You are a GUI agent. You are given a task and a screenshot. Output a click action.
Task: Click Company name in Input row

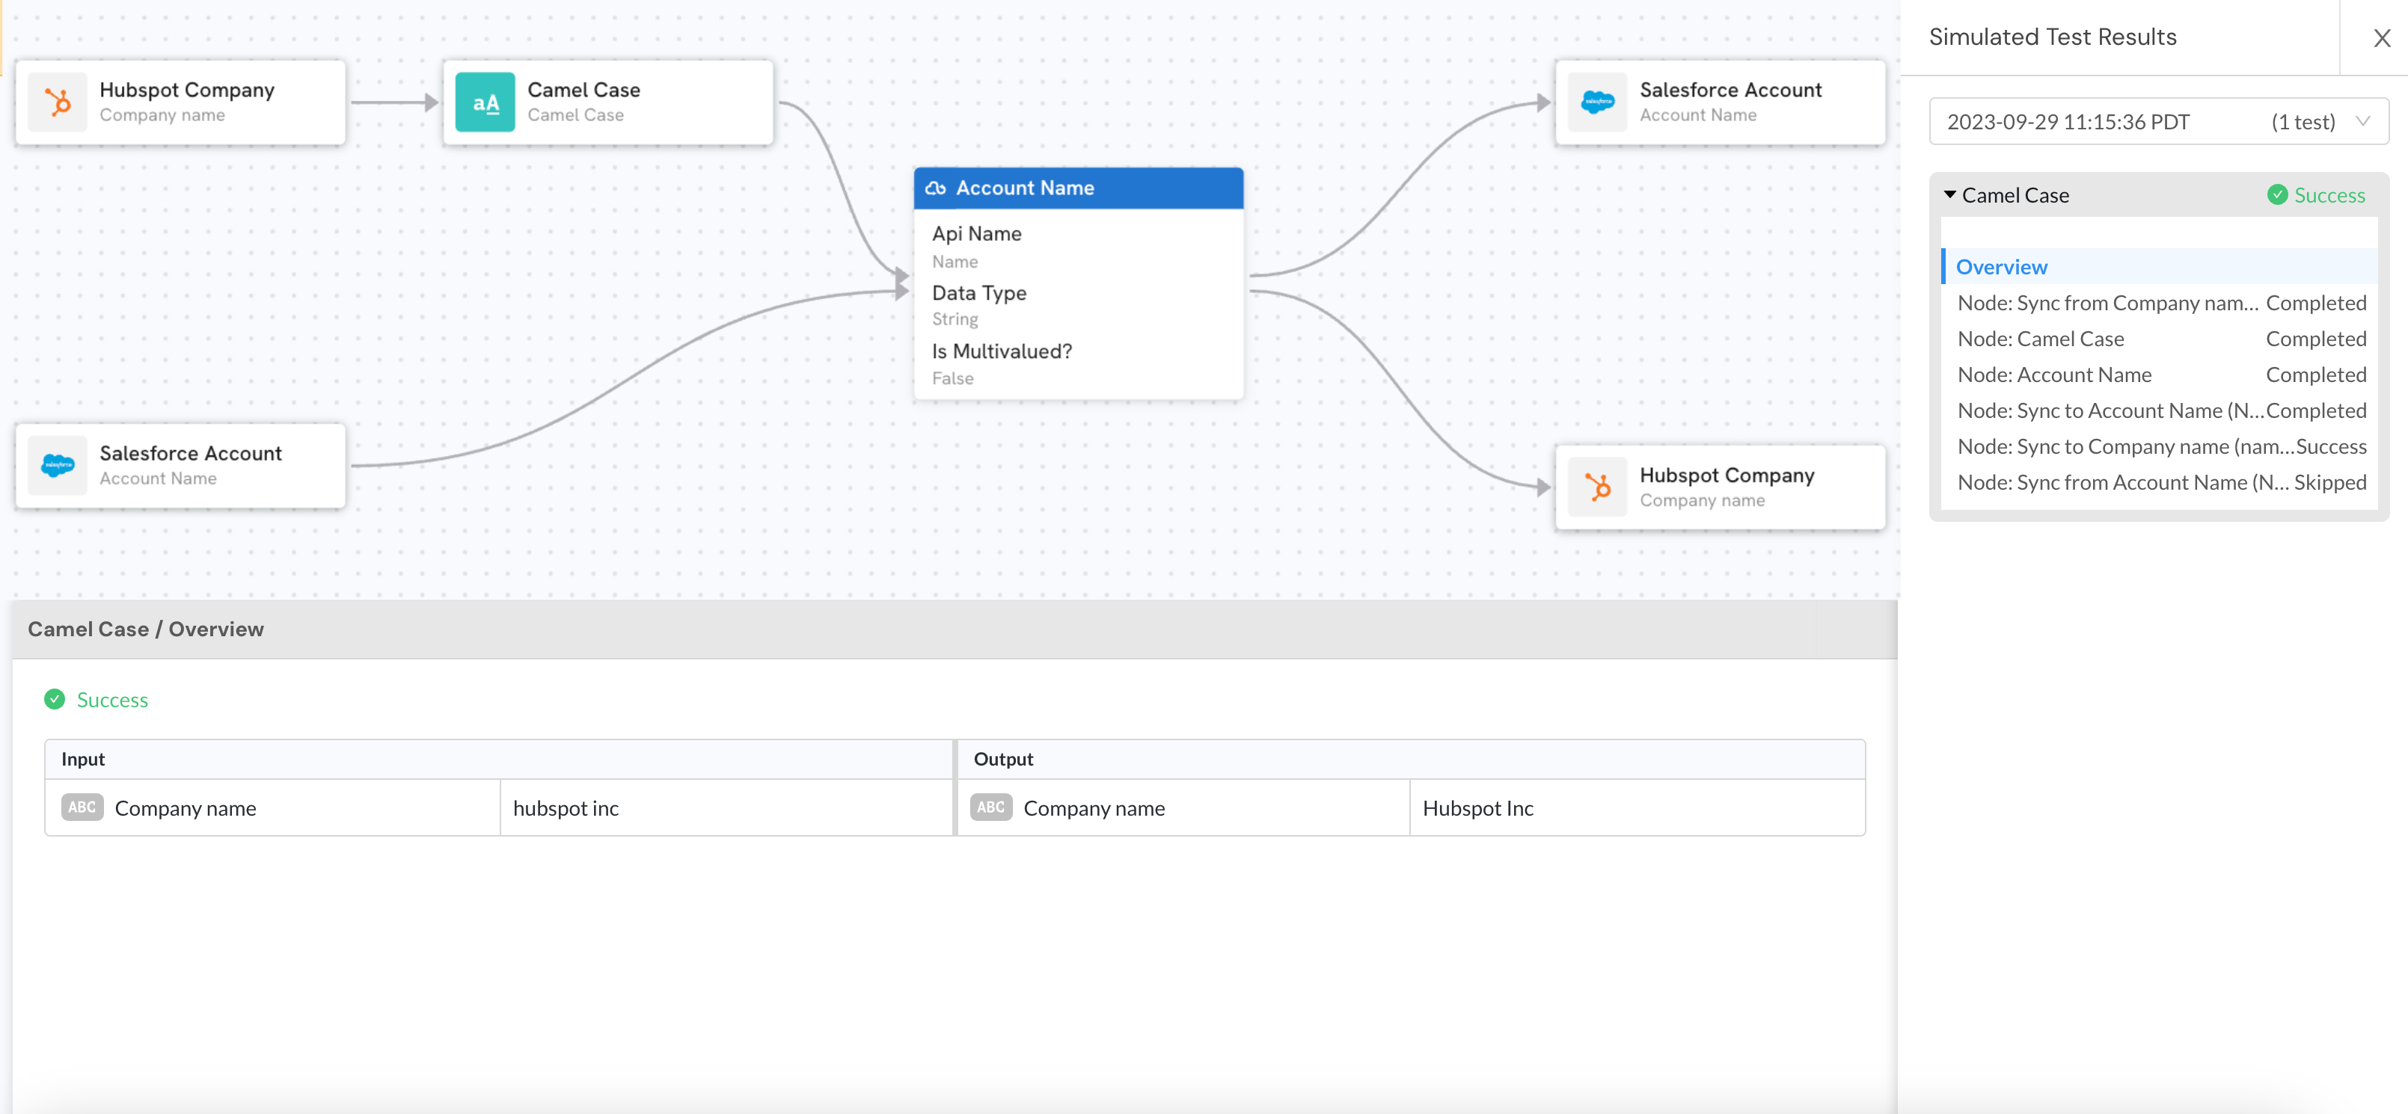pos(185,808)
